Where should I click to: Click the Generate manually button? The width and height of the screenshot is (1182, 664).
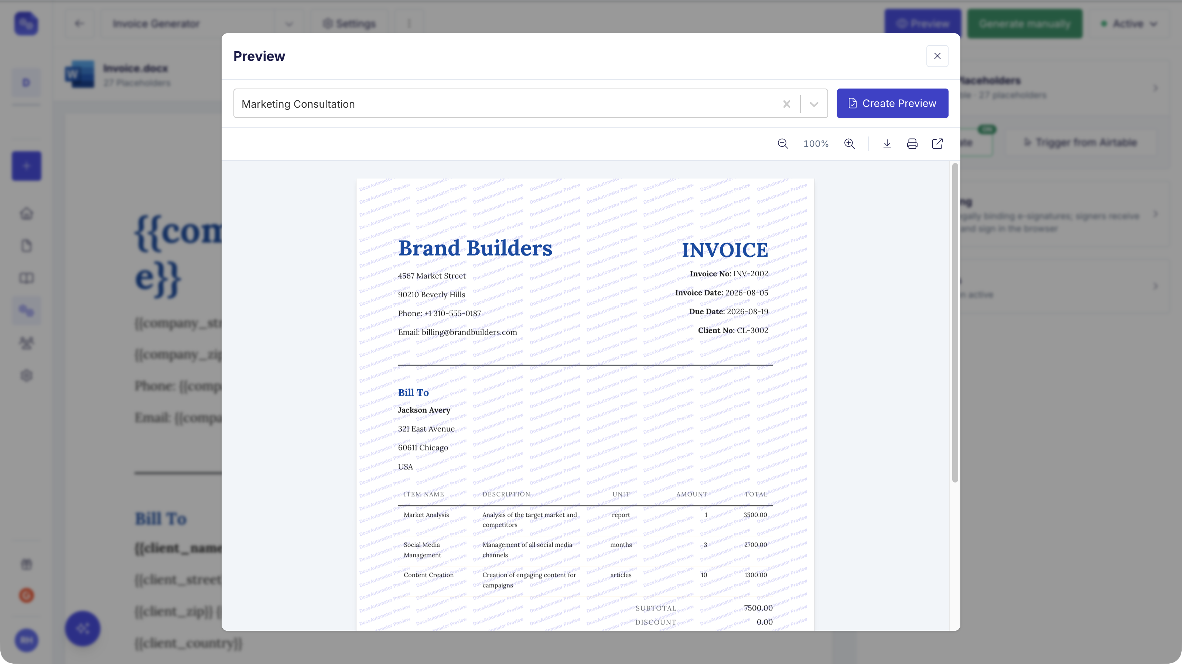tap(1025, 23)
